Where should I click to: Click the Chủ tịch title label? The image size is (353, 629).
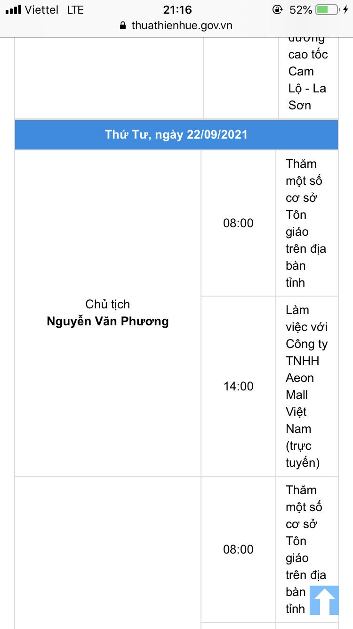click(108, 304)
